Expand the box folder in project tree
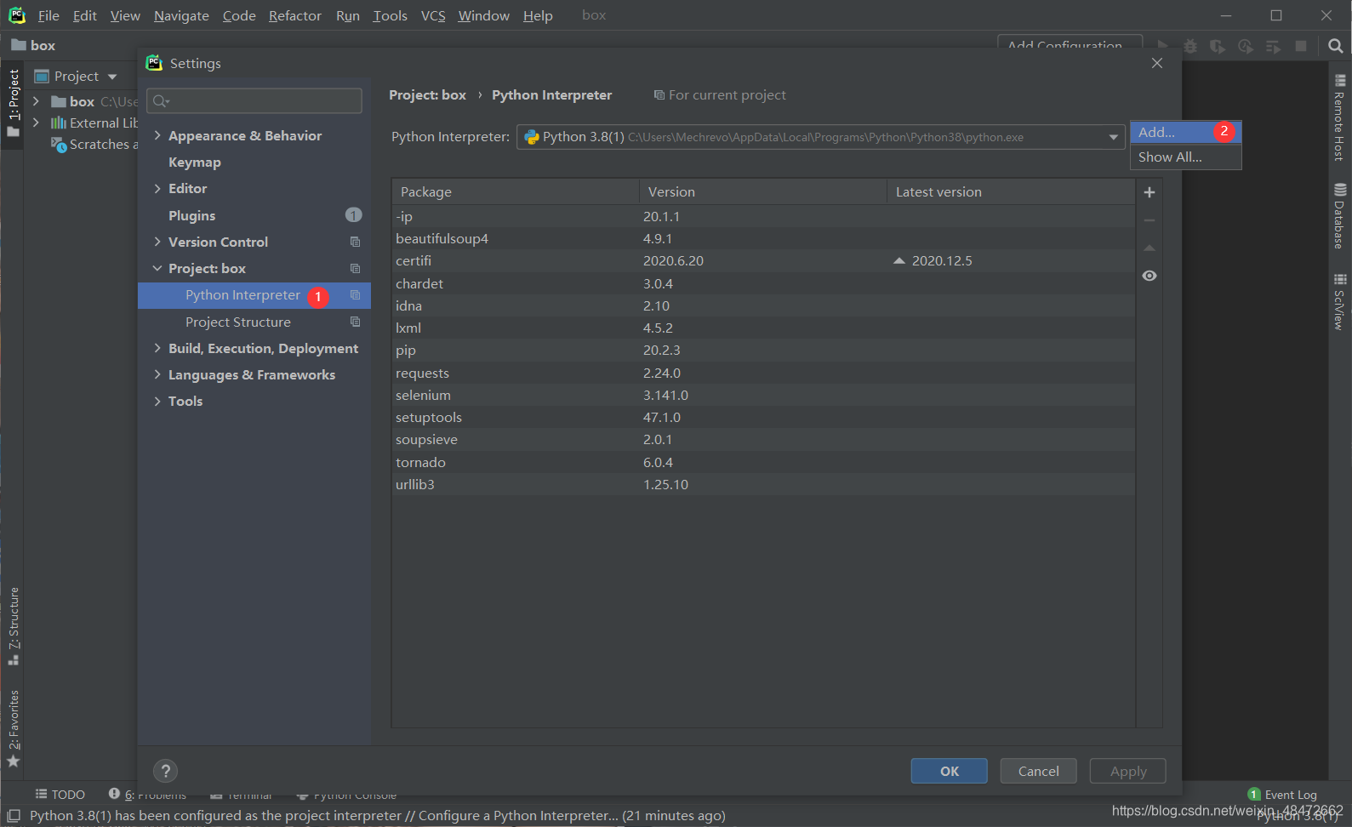1352x827 pixels. click(x=36, y=100)
